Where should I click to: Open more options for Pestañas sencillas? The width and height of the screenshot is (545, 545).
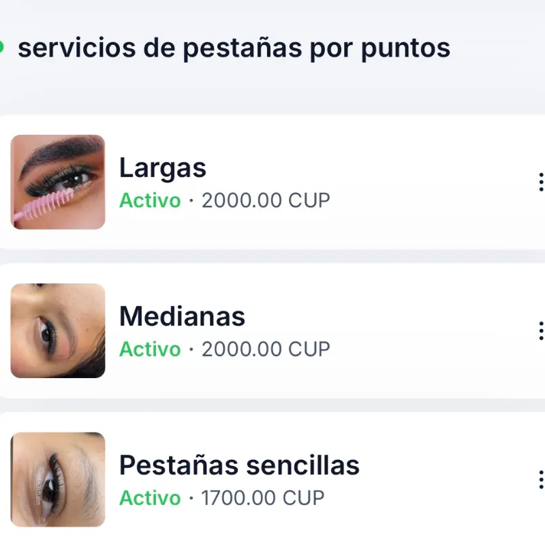(540, 479)
